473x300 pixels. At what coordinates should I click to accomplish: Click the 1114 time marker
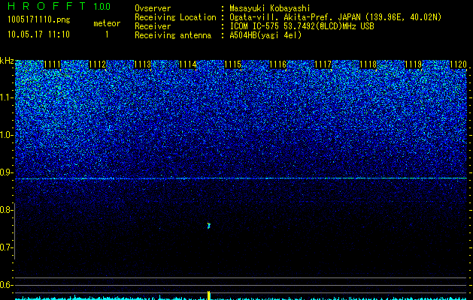pos(188,64)
